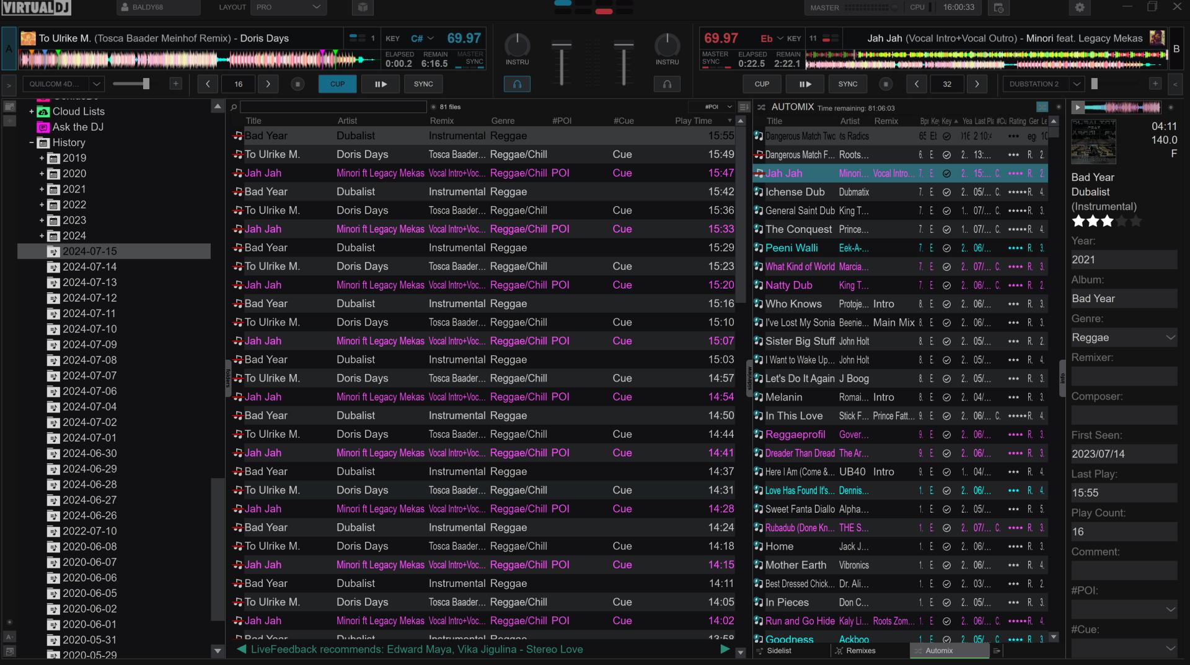Screen dimensions: 1190x665
Task: Click the browser view options icon
Action: click(744, 107)
